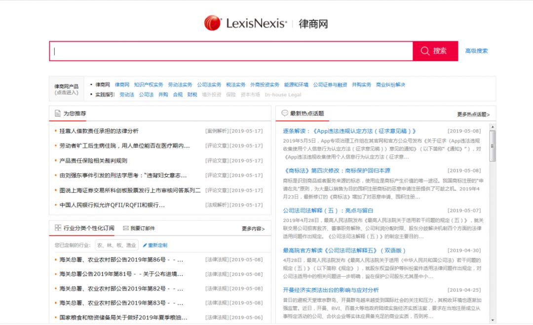The image size is (533, 325).
Task: Expand 更多热点话题 for more hot topics
Action: coord(473,114)
